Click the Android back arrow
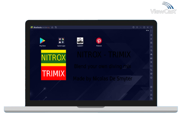The image size is (180, 123). (151, 91)
